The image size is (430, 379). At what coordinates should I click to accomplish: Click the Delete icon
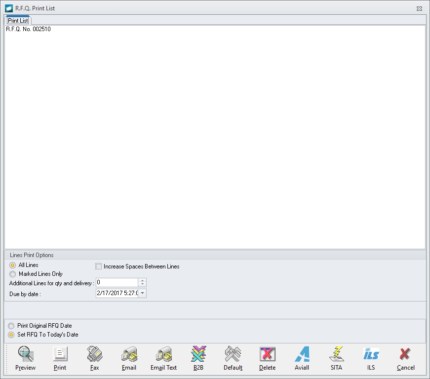tap(267, 354)
